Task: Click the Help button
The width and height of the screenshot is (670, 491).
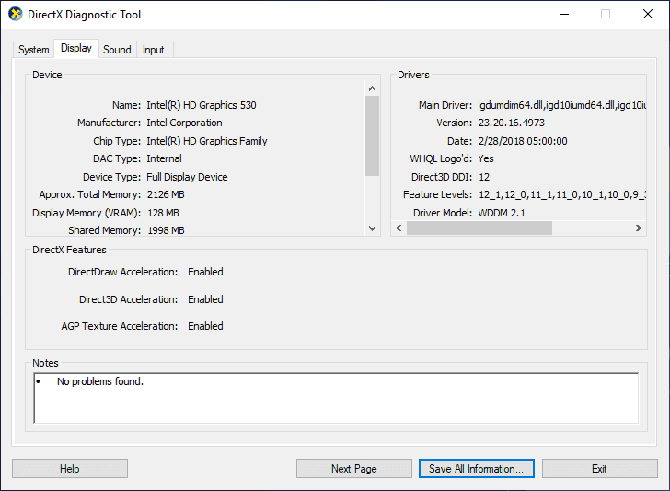Action: tap(70, 469)
